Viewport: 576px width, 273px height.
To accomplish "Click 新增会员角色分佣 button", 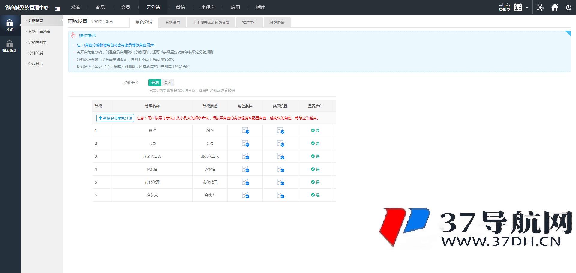I will coord(115,118).
